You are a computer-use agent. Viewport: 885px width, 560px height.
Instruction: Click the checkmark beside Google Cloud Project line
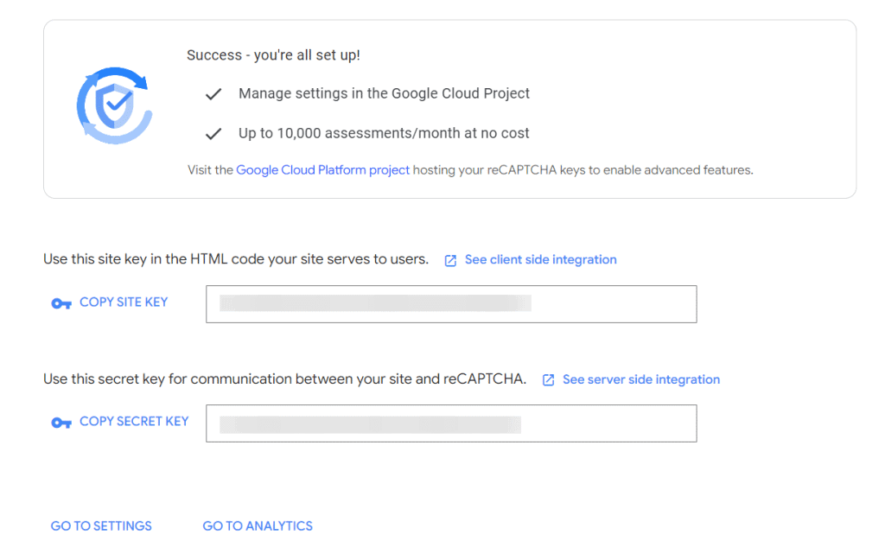coord(213,93)
